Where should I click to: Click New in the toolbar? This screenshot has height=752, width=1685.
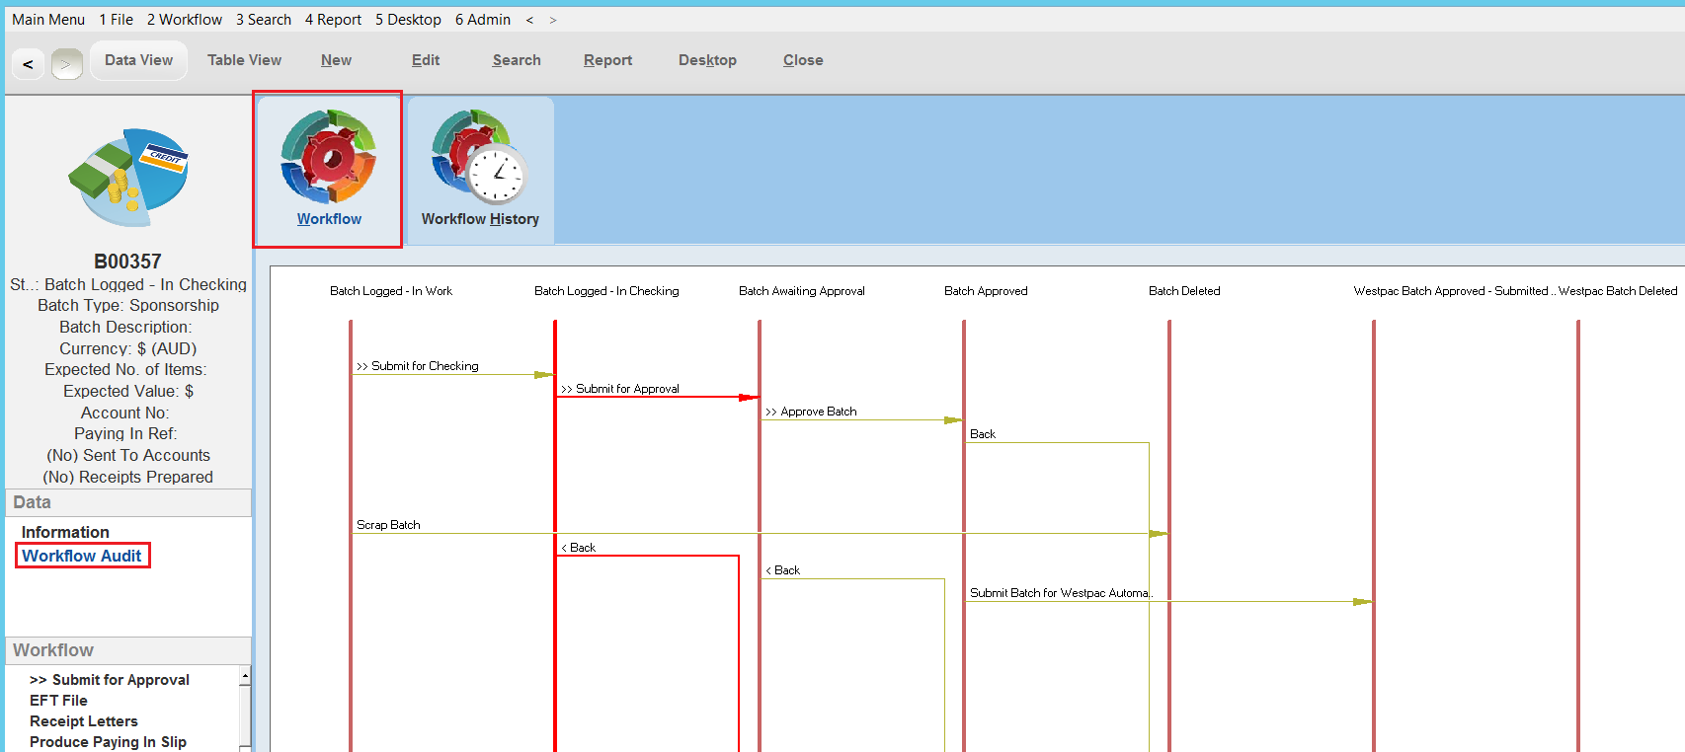(x=336, y=60)
